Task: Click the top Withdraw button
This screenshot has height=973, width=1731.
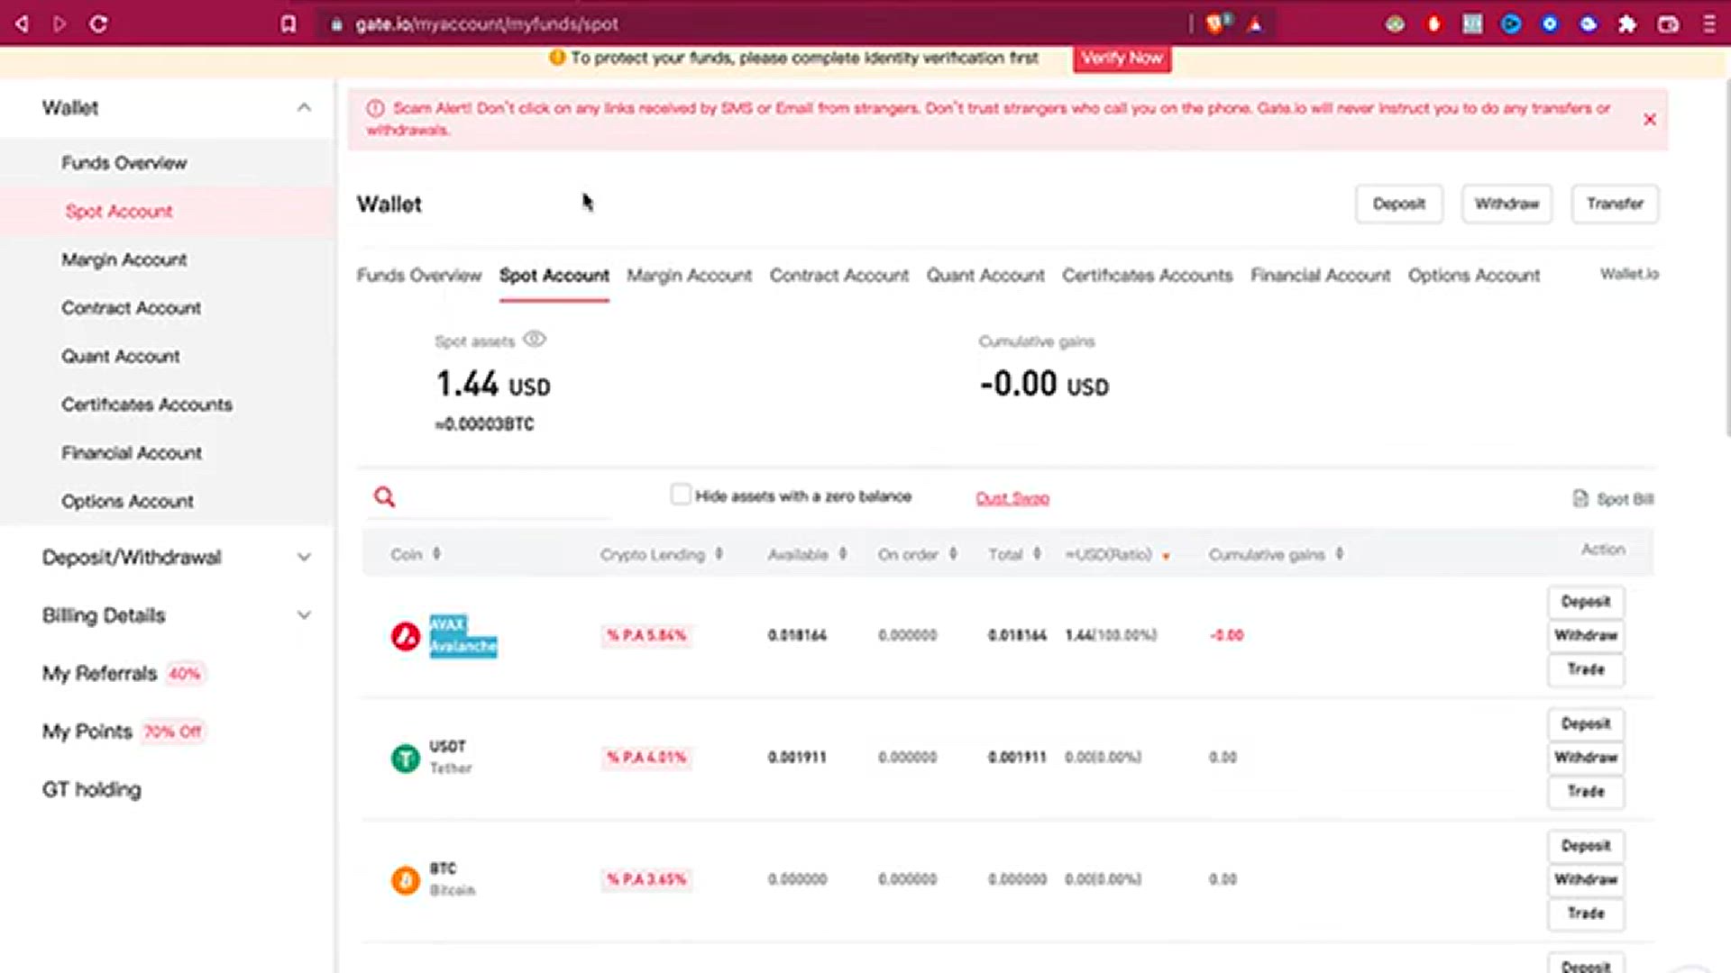Action: point(1507,204)
